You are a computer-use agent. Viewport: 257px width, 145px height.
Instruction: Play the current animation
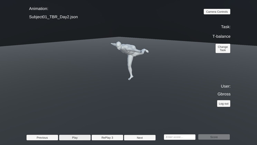[x=75, y=138]
